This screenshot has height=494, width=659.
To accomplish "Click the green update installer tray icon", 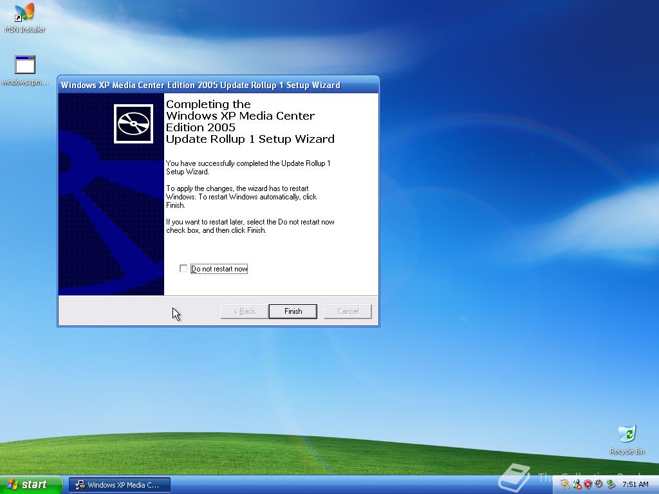I will click(610, 484).
